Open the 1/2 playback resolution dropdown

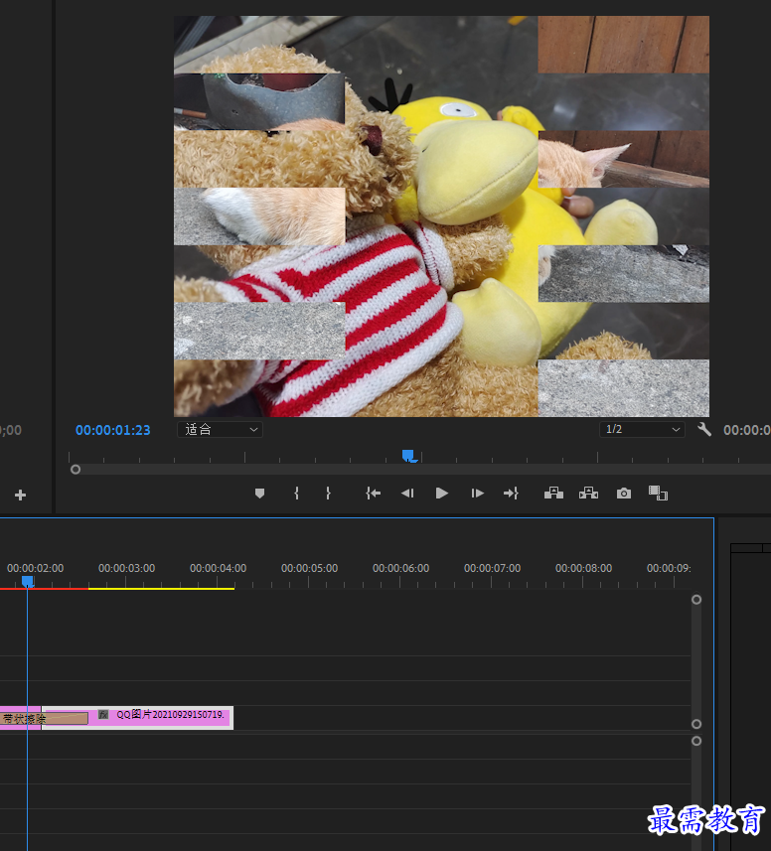click(642, 429)
